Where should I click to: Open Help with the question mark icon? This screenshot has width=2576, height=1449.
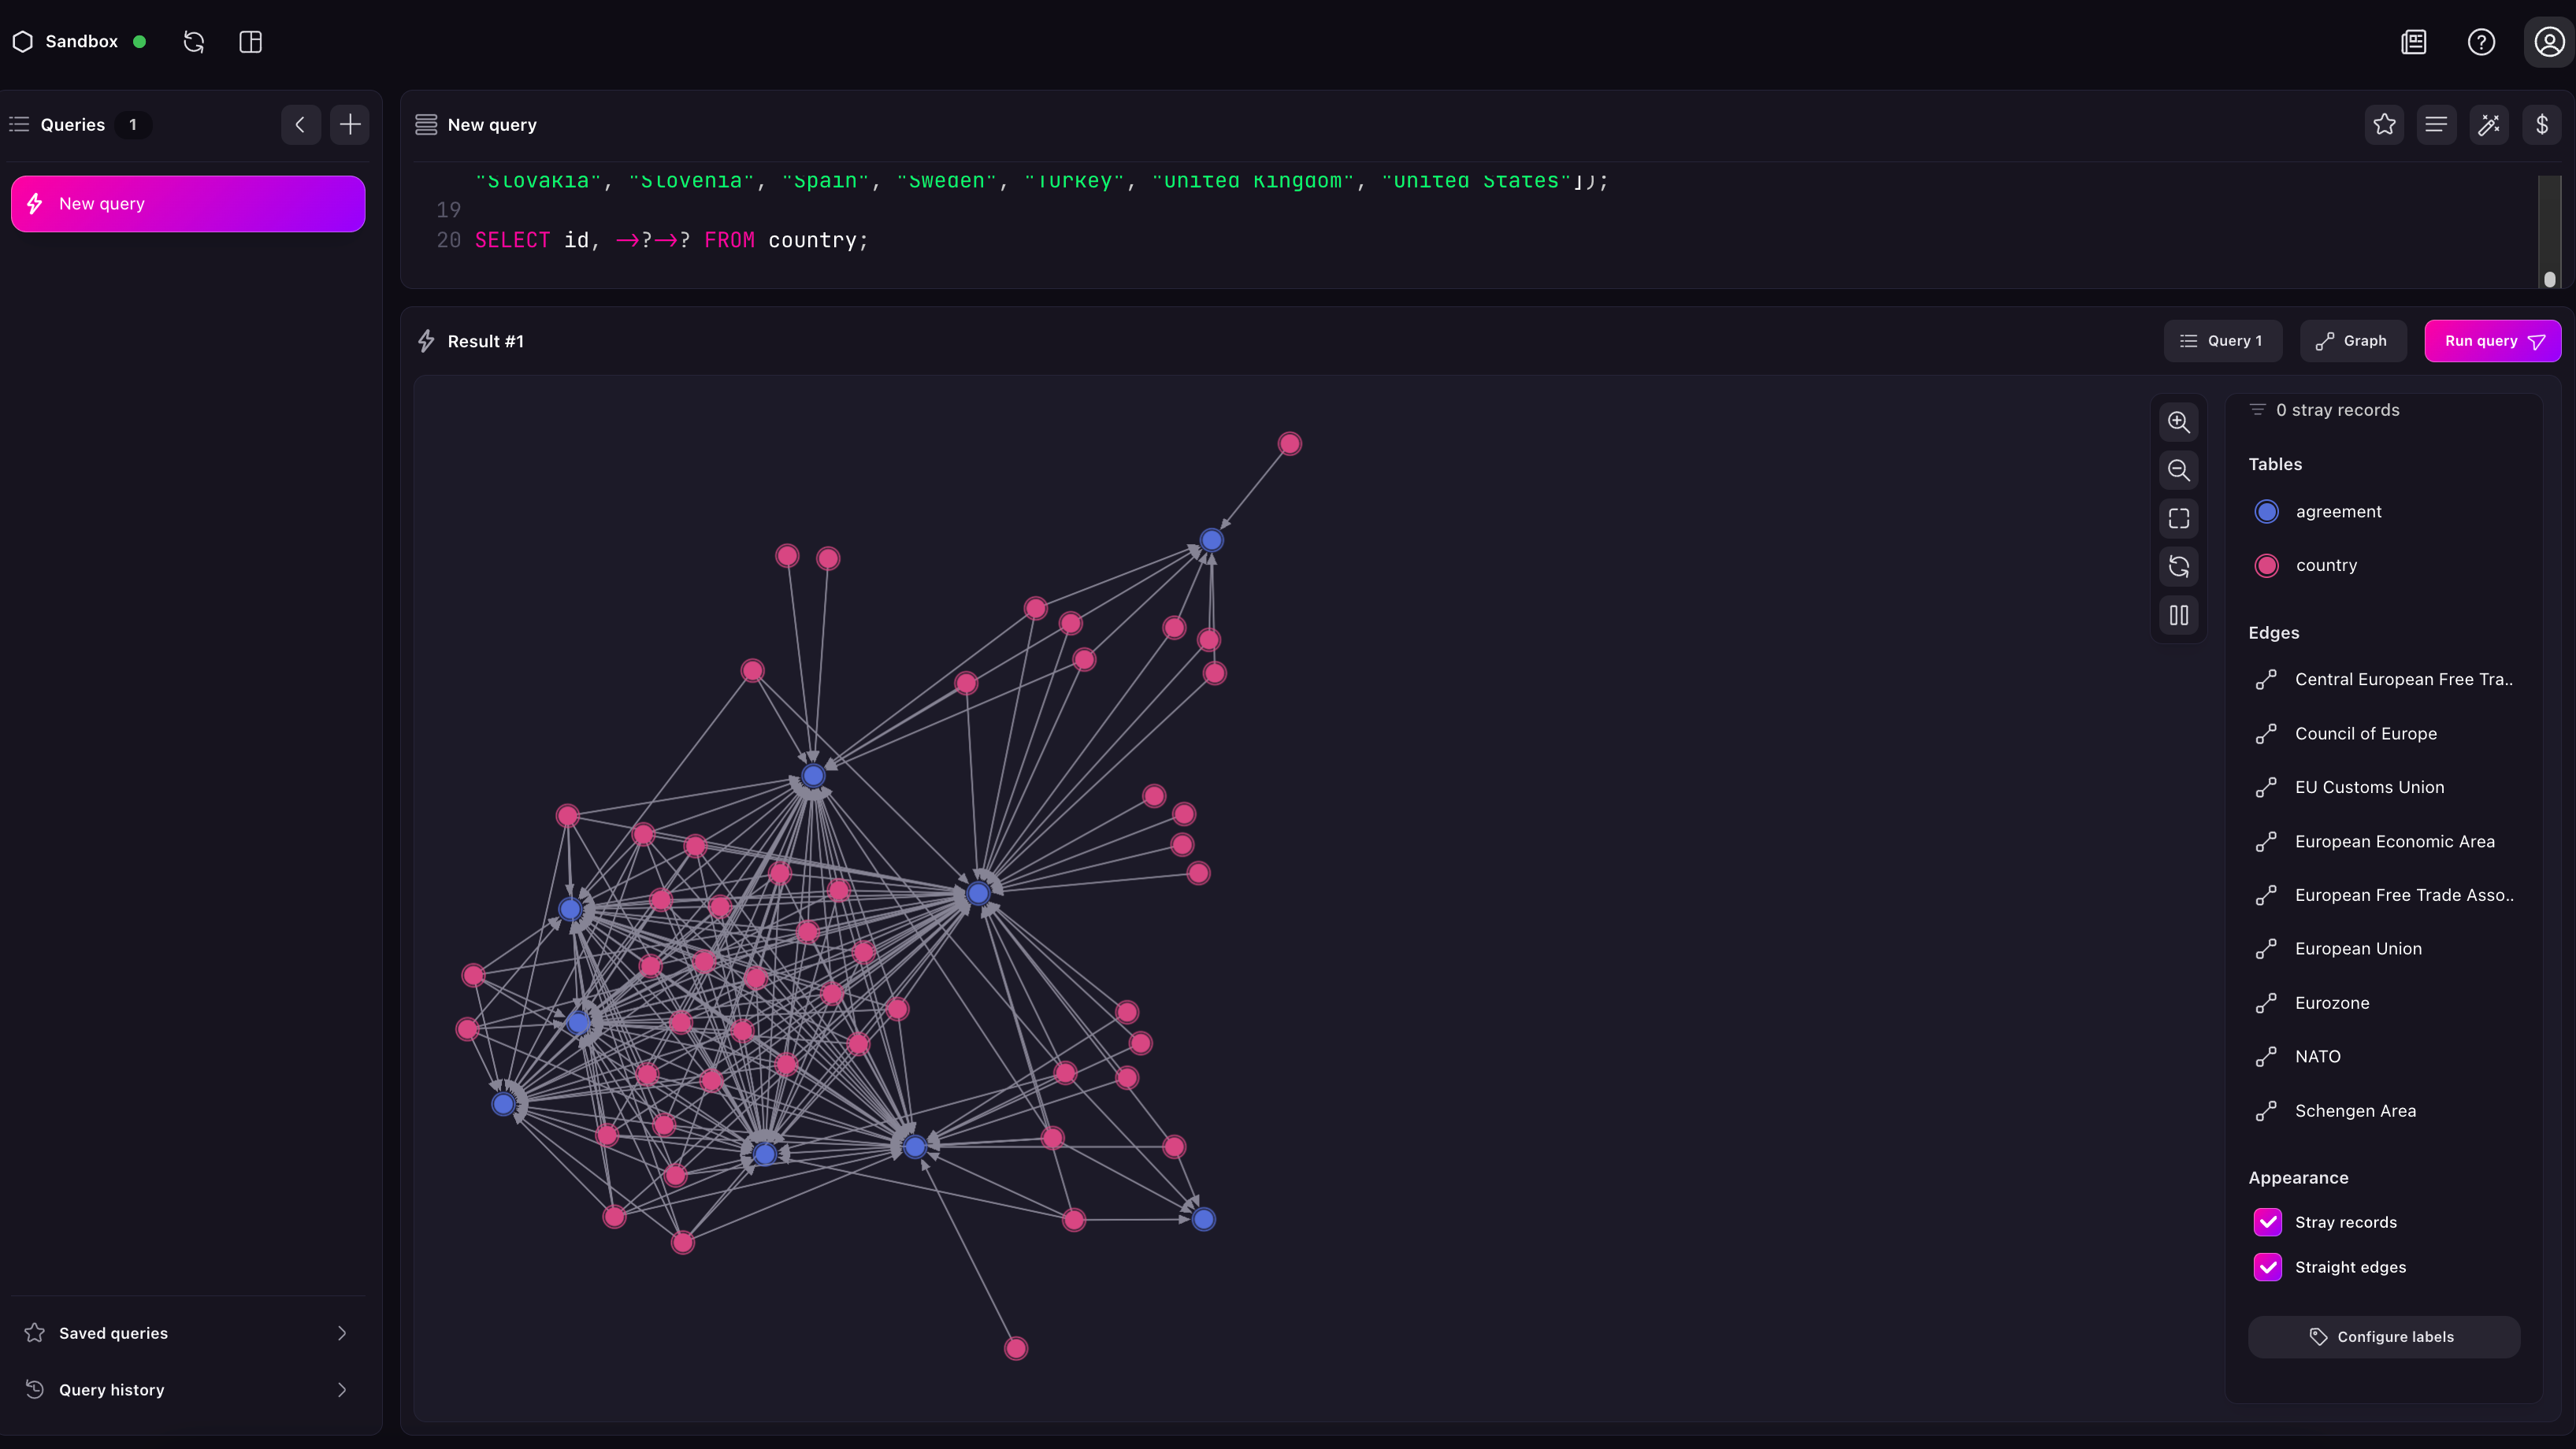click(x=2481, y=42)
